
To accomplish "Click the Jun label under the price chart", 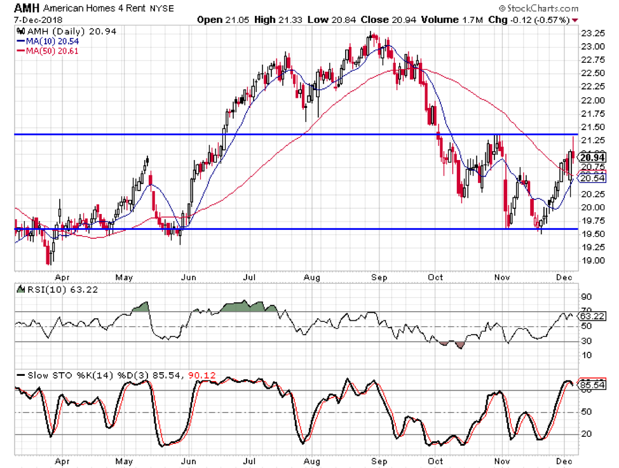I will (189, 277).
